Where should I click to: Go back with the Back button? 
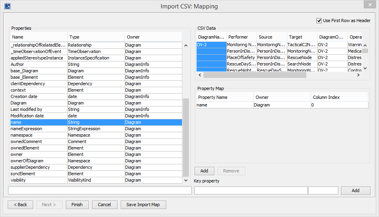20,205
